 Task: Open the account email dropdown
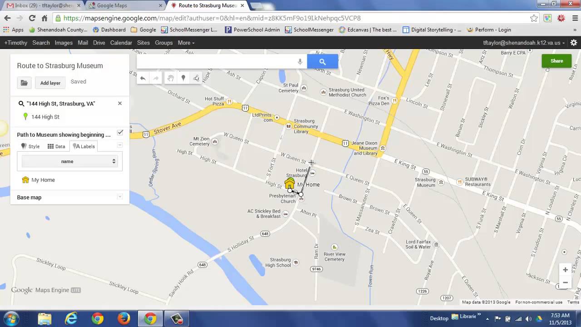(x=524, y=43)
